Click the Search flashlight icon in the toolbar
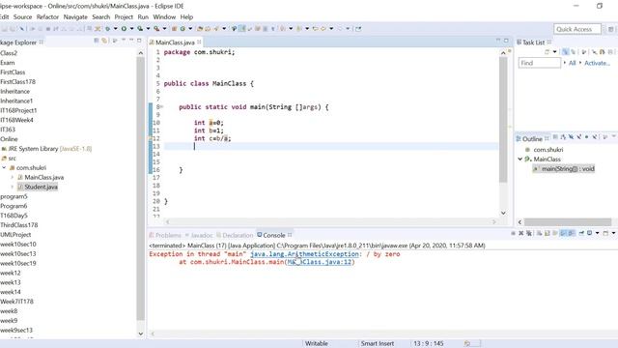 (x=216, y=28)
